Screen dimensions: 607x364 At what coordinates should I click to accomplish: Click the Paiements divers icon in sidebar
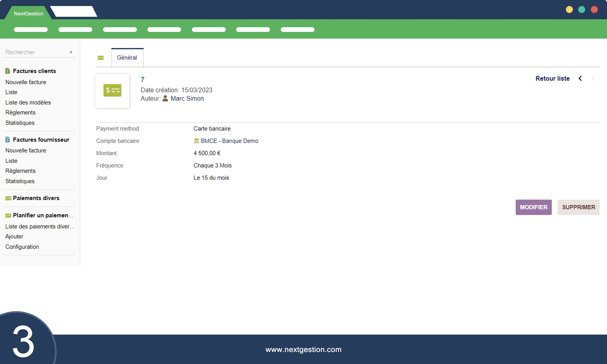pos(8,198)
